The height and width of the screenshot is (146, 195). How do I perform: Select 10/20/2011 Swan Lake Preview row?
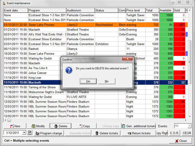96,53
